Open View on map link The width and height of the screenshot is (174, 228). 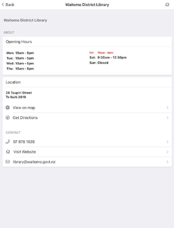[24, 108]
